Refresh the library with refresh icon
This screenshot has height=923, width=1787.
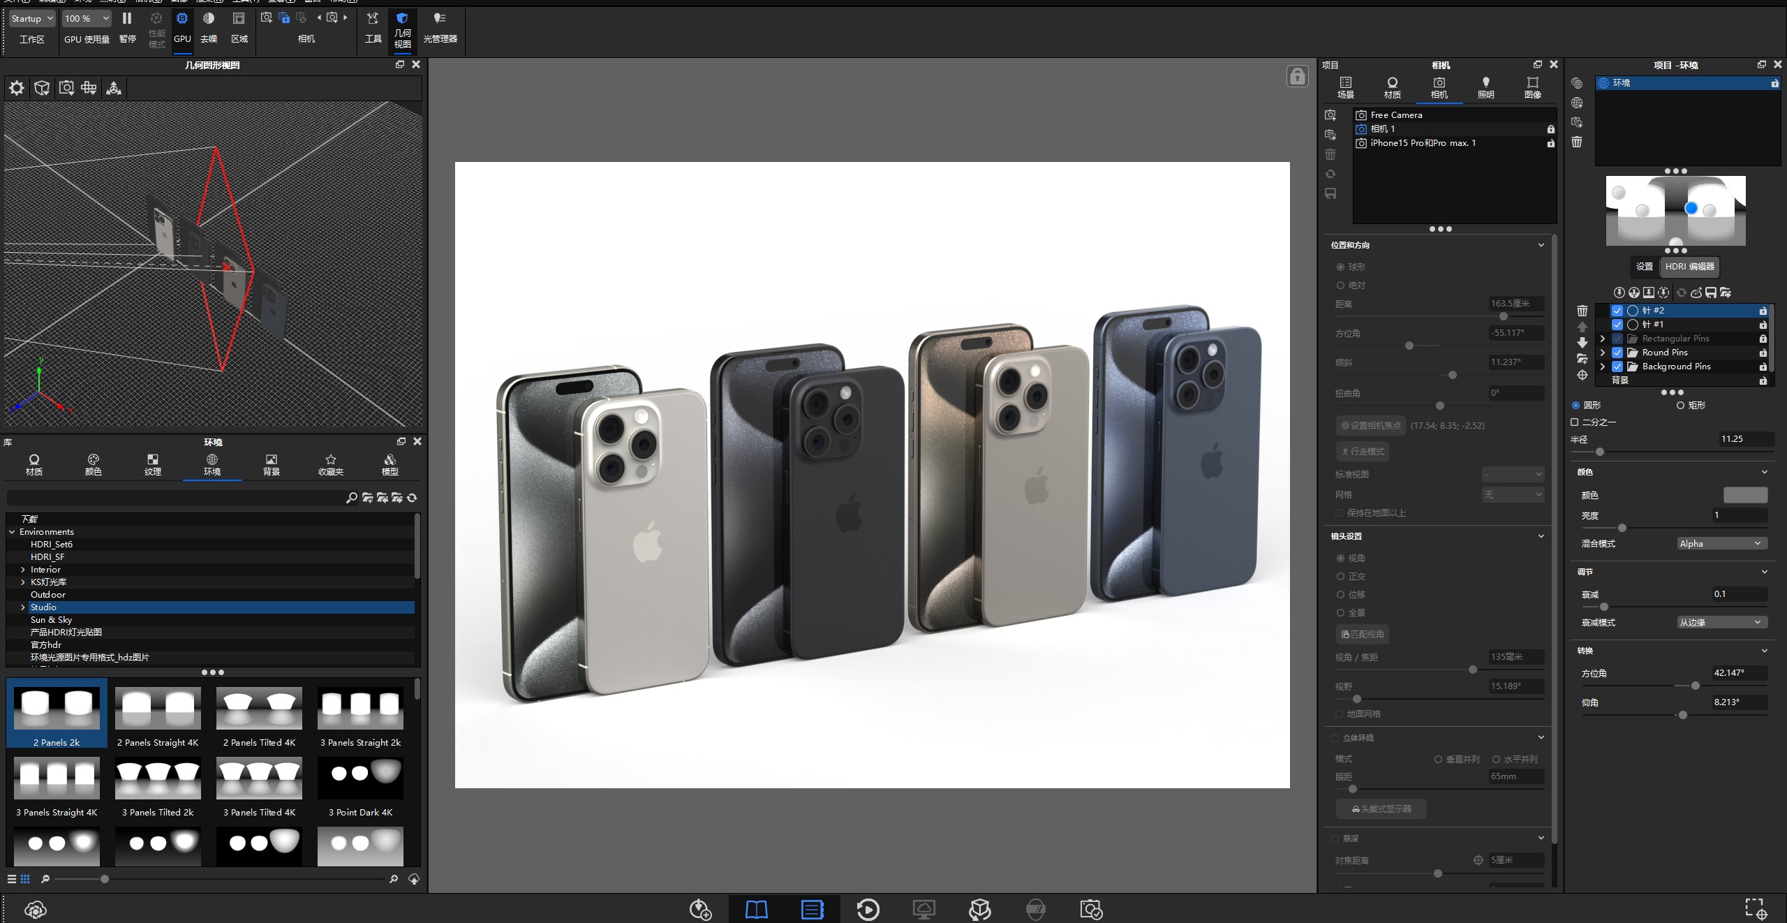[412, 498]
